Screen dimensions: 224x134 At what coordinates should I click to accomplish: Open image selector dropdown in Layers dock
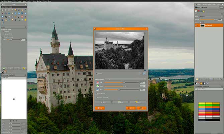(207, 7)
